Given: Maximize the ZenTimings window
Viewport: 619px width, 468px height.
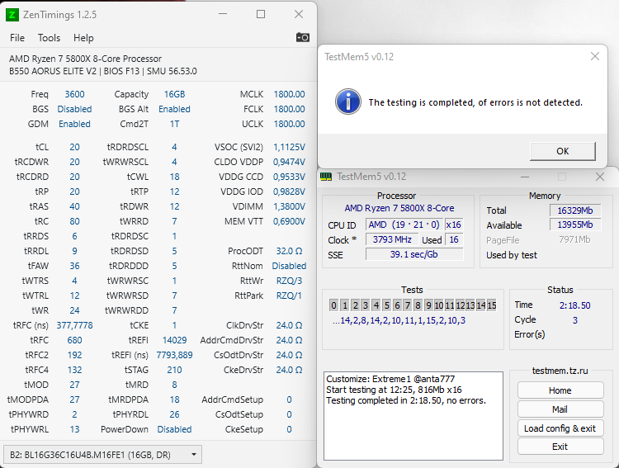Looking at the screenshot, I should tap(261, 14).
